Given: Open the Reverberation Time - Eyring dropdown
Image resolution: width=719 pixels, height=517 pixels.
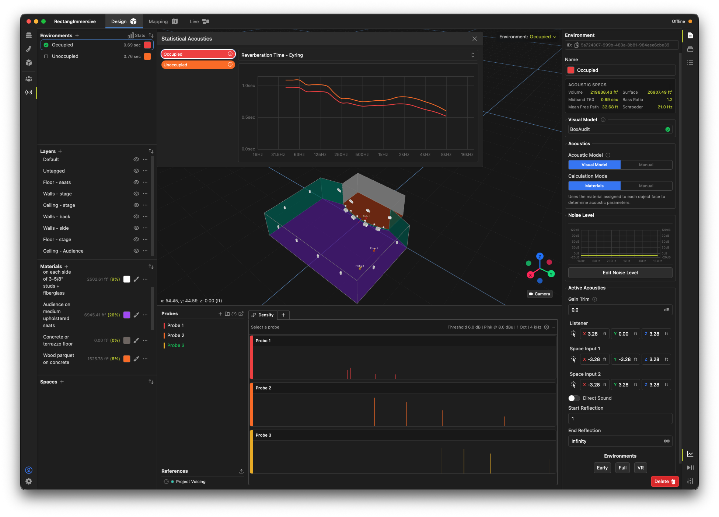Looking at the screenshot, I should coord(358,55).
